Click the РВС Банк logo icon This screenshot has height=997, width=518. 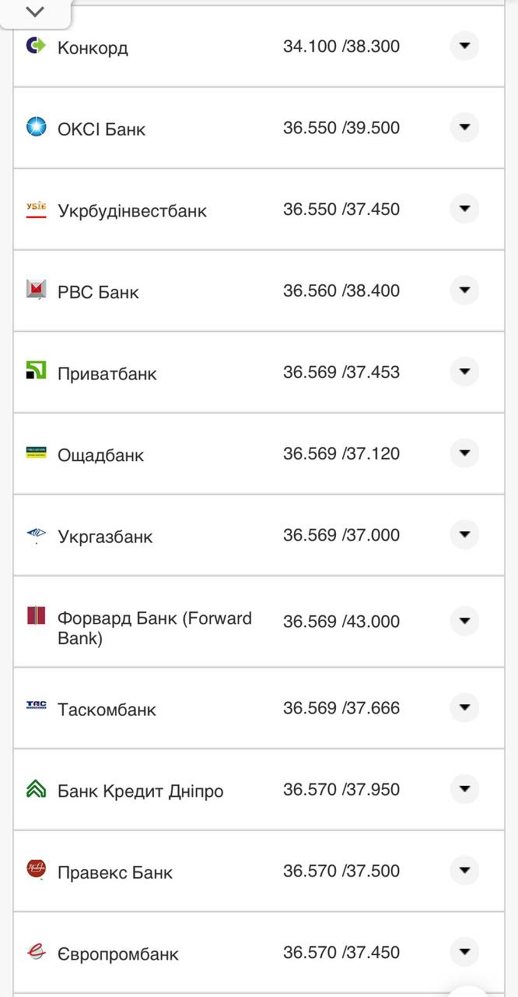pyautogui.click(x=37, y=290)
